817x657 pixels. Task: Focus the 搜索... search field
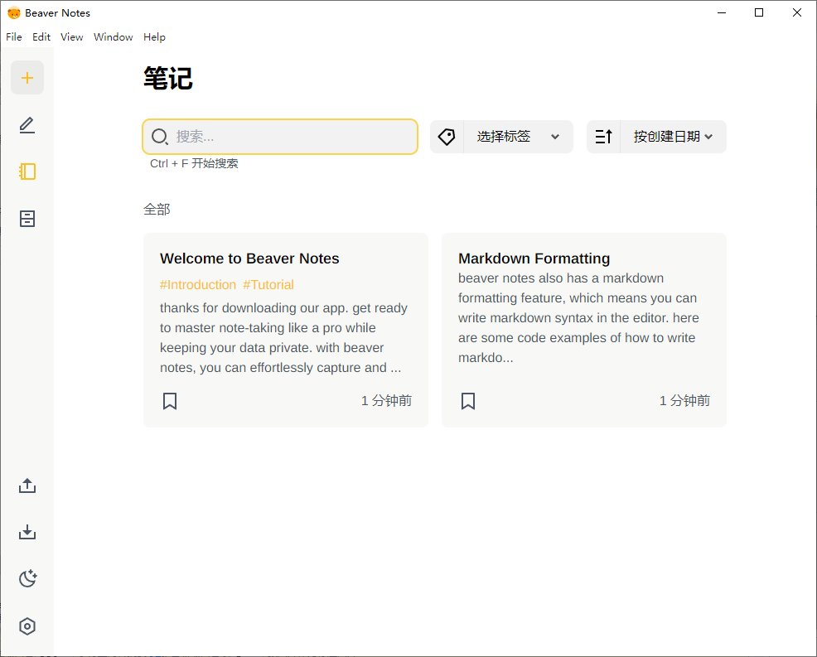[x=280, y=137]
